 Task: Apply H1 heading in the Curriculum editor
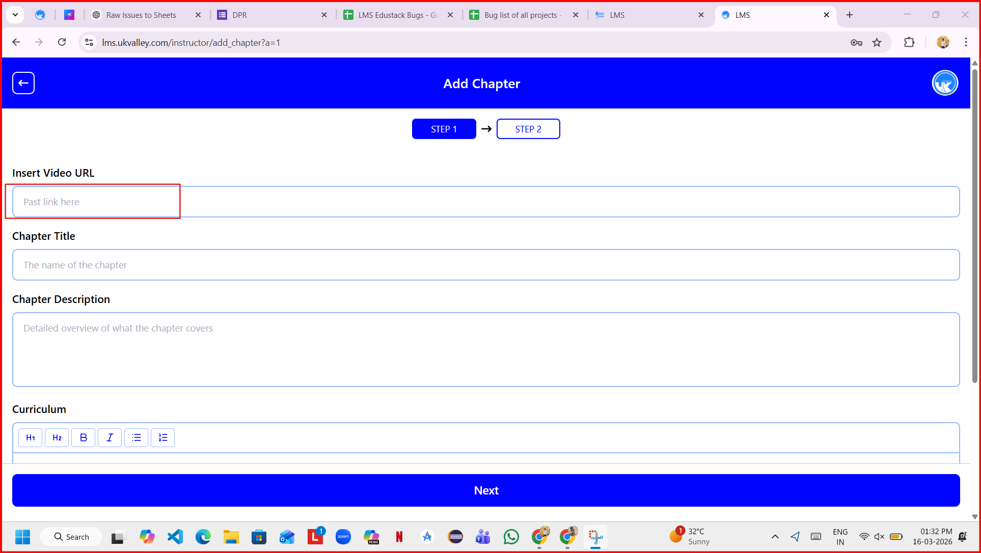click(31, 437)
